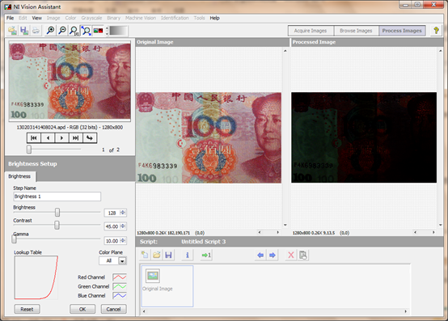Toggle the Green Channel curve button
This screenshot has width=448, height=321.
[x=120, y=286]
